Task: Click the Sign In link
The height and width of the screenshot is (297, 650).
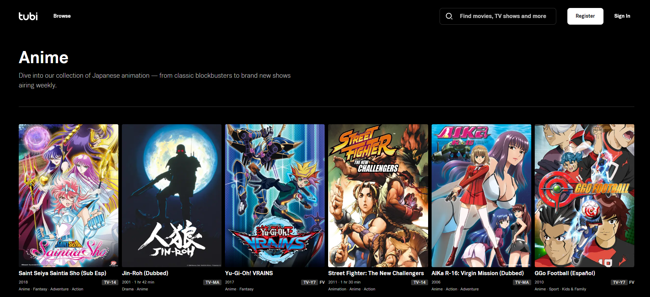Action: (622, 16)
